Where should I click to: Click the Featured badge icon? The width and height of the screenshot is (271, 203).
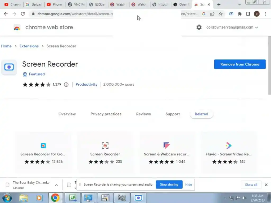click(25, 74)
